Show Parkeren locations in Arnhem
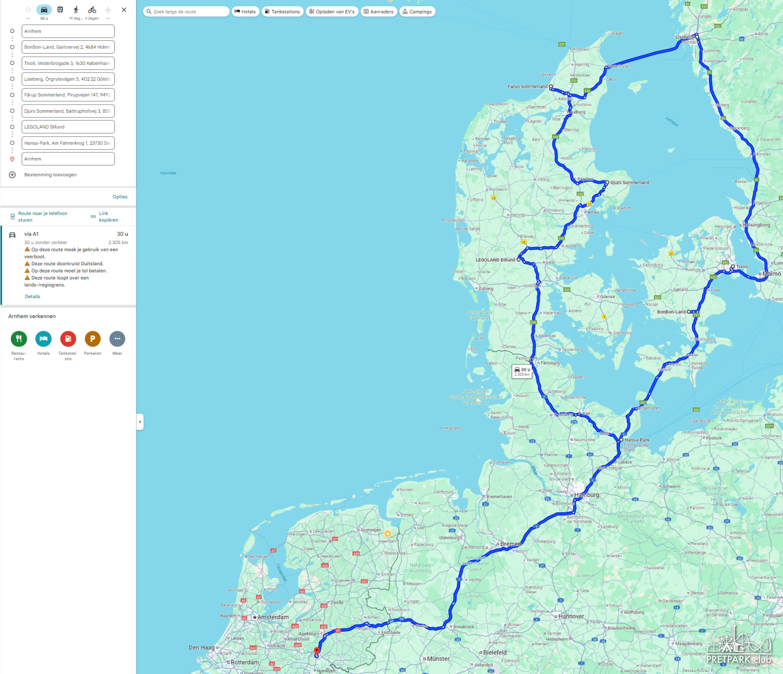This screenshot has height=674, width=783. 93,339
